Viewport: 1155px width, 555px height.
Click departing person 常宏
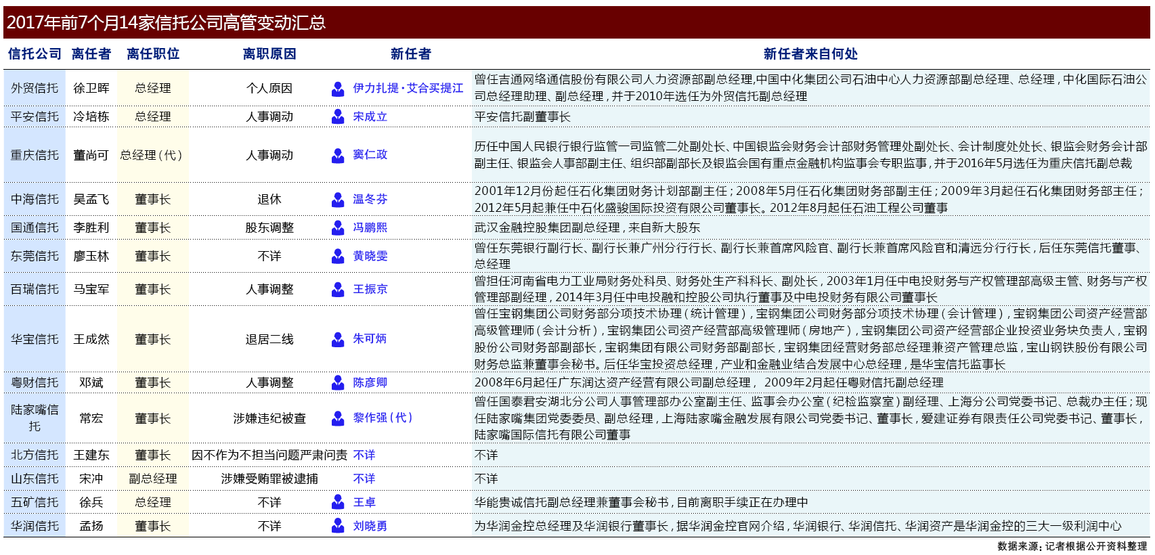click(91, 418)
